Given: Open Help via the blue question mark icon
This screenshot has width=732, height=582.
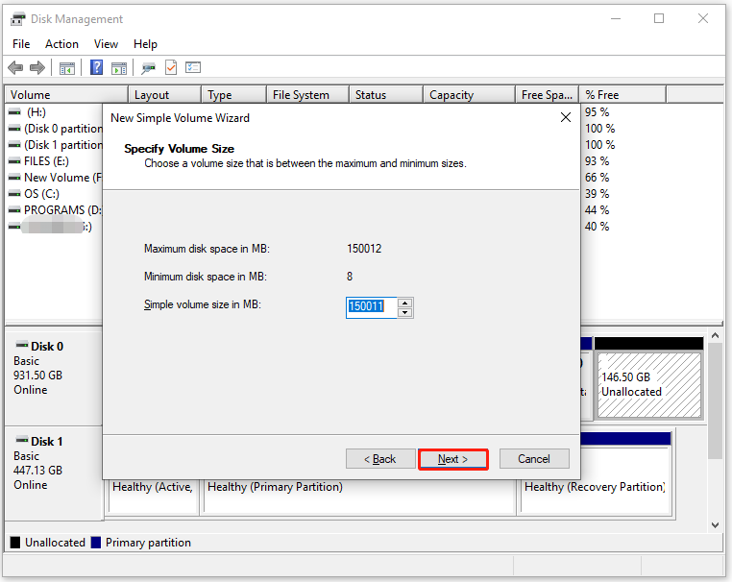Looking at the screenshot, I should click(96, 67).
